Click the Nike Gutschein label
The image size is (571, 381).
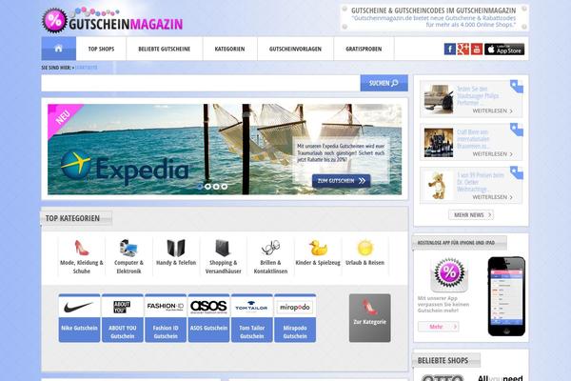pyautogui.click(x=79, y=328)
